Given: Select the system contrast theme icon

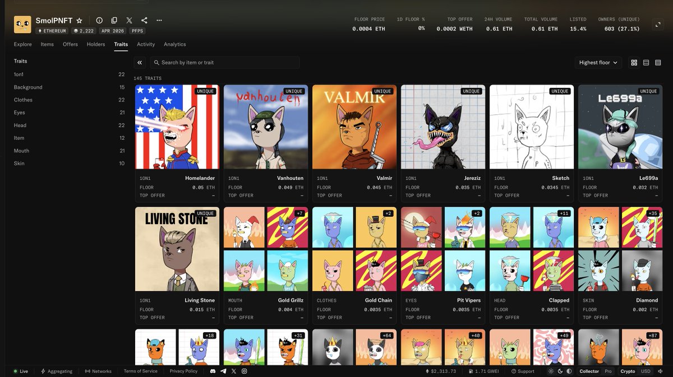Looking at the screenshot, I should [x=569, y=371].
